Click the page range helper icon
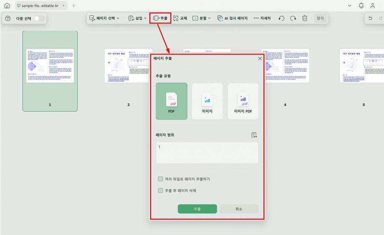This screenshot has width=384, height=235. (x=254, y=135)
